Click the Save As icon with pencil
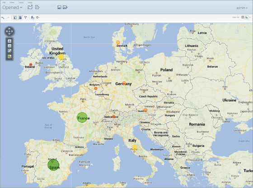The image size is (253, 188). point(65,7)
